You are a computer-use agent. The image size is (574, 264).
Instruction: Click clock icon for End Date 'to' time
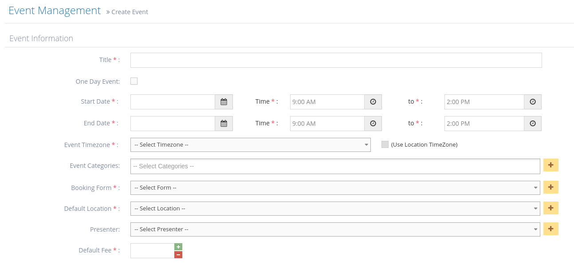click(533, 124)
